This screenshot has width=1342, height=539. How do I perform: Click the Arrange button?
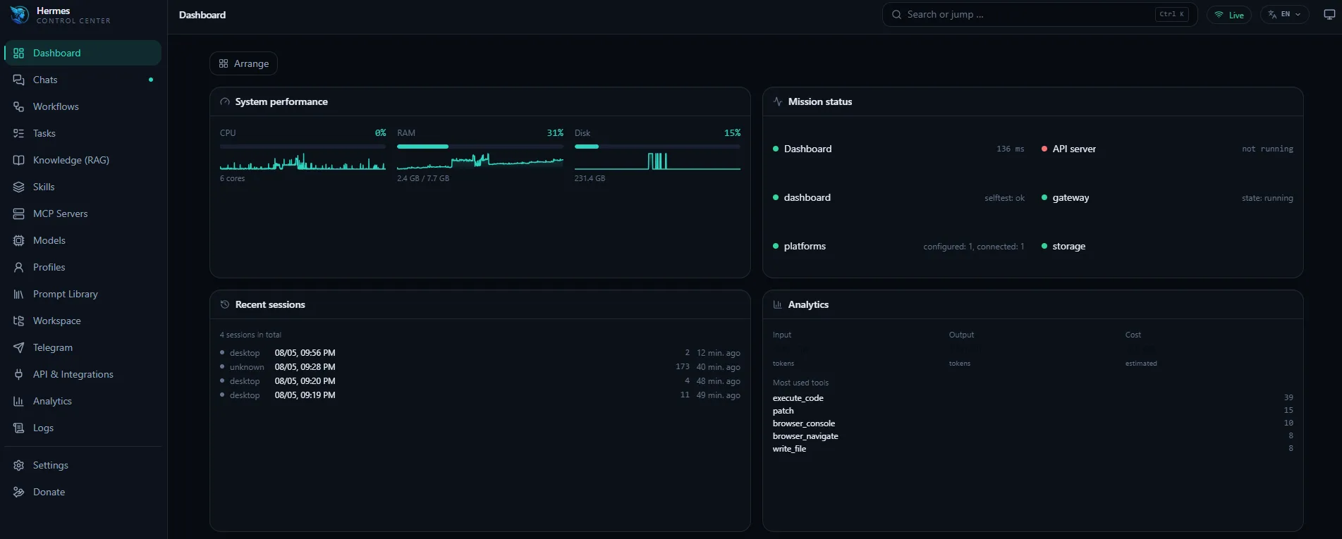tap(243, 63)
